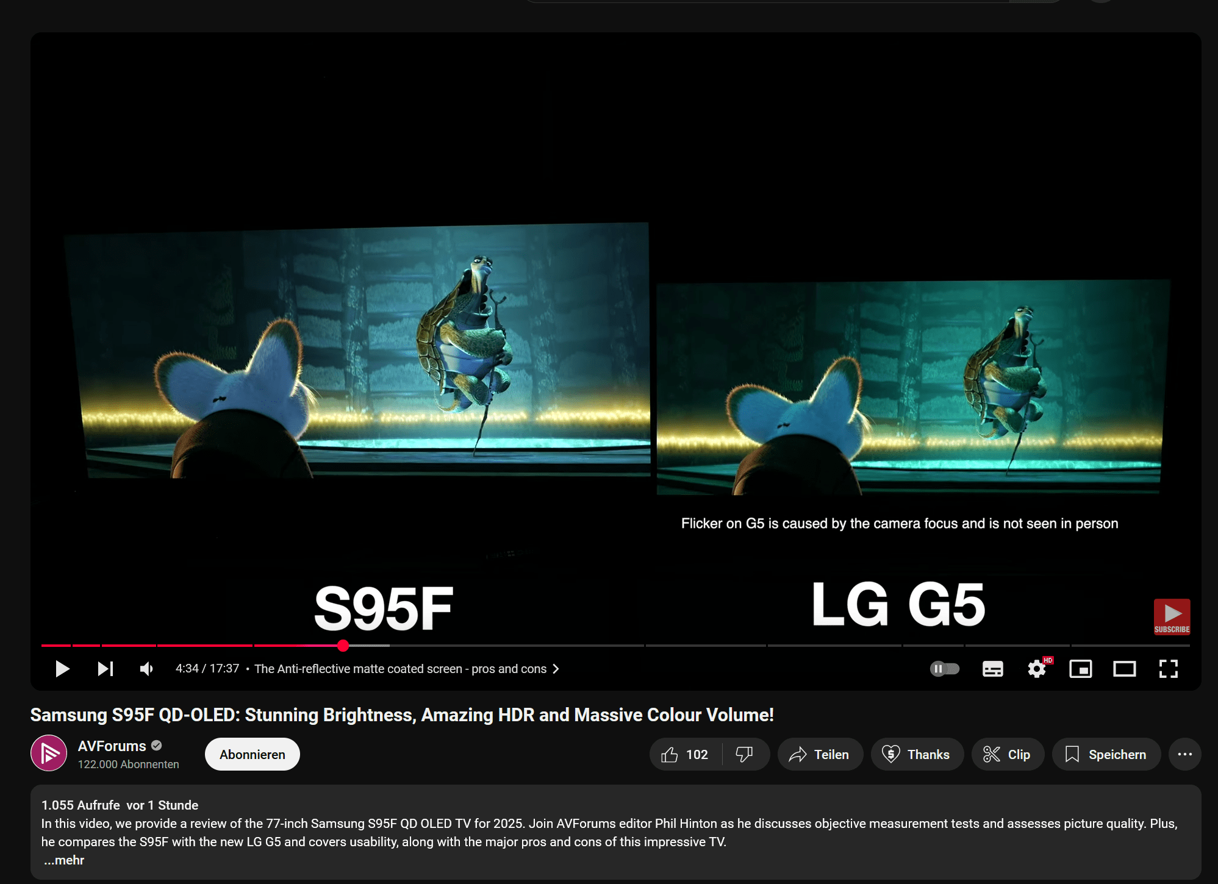Enter fullscreen mode
Screen dimensions: 1218x884
(1169, 669)
